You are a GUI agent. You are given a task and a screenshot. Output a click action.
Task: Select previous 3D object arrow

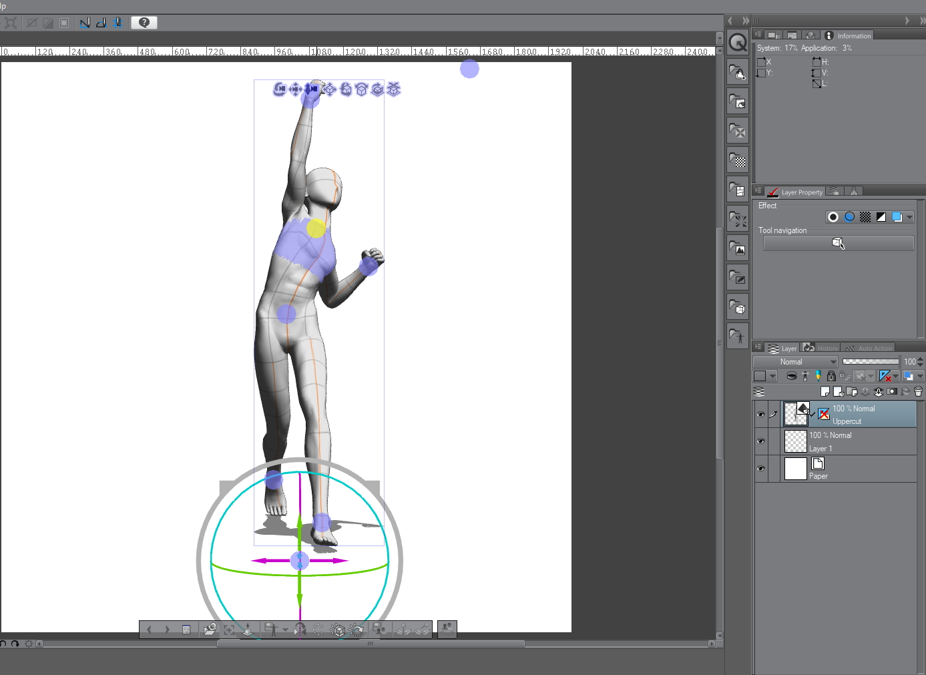point(149,630)
